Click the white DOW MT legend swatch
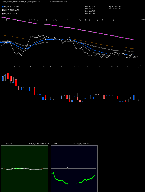The image size is (145, 192). coord(3,10)
